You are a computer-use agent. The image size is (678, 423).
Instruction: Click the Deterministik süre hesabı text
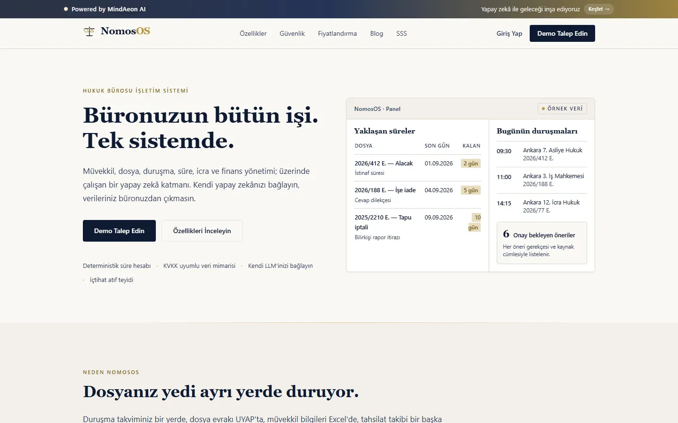(117, 266)
